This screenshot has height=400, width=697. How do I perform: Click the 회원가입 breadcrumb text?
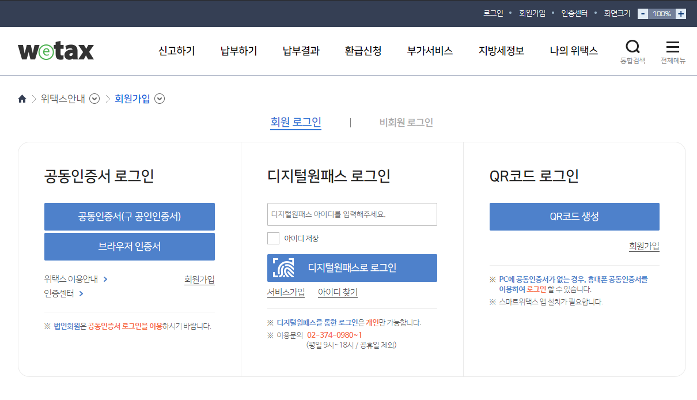(132, 99)
